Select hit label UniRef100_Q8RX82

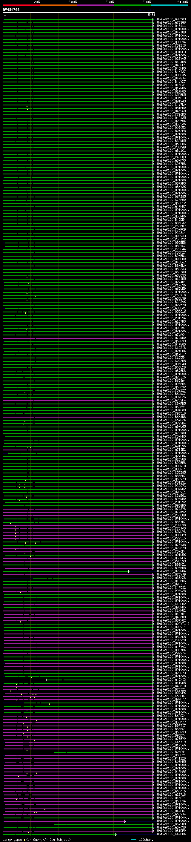coord(171,620)
